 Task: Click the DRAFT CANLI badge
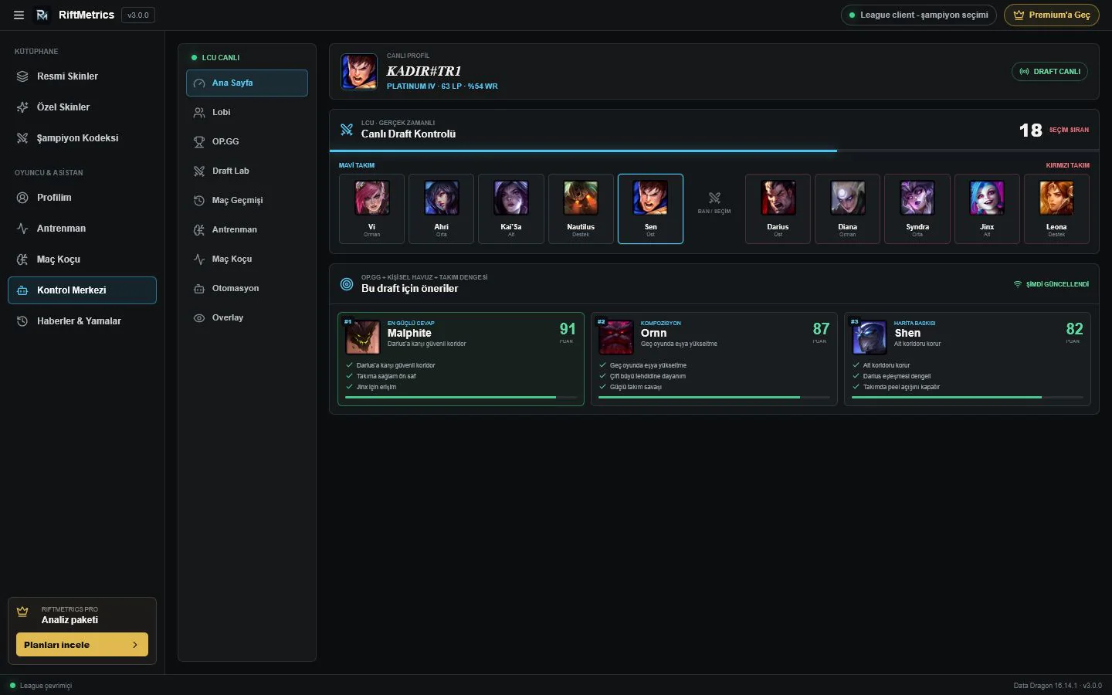tap(1049, 72)
